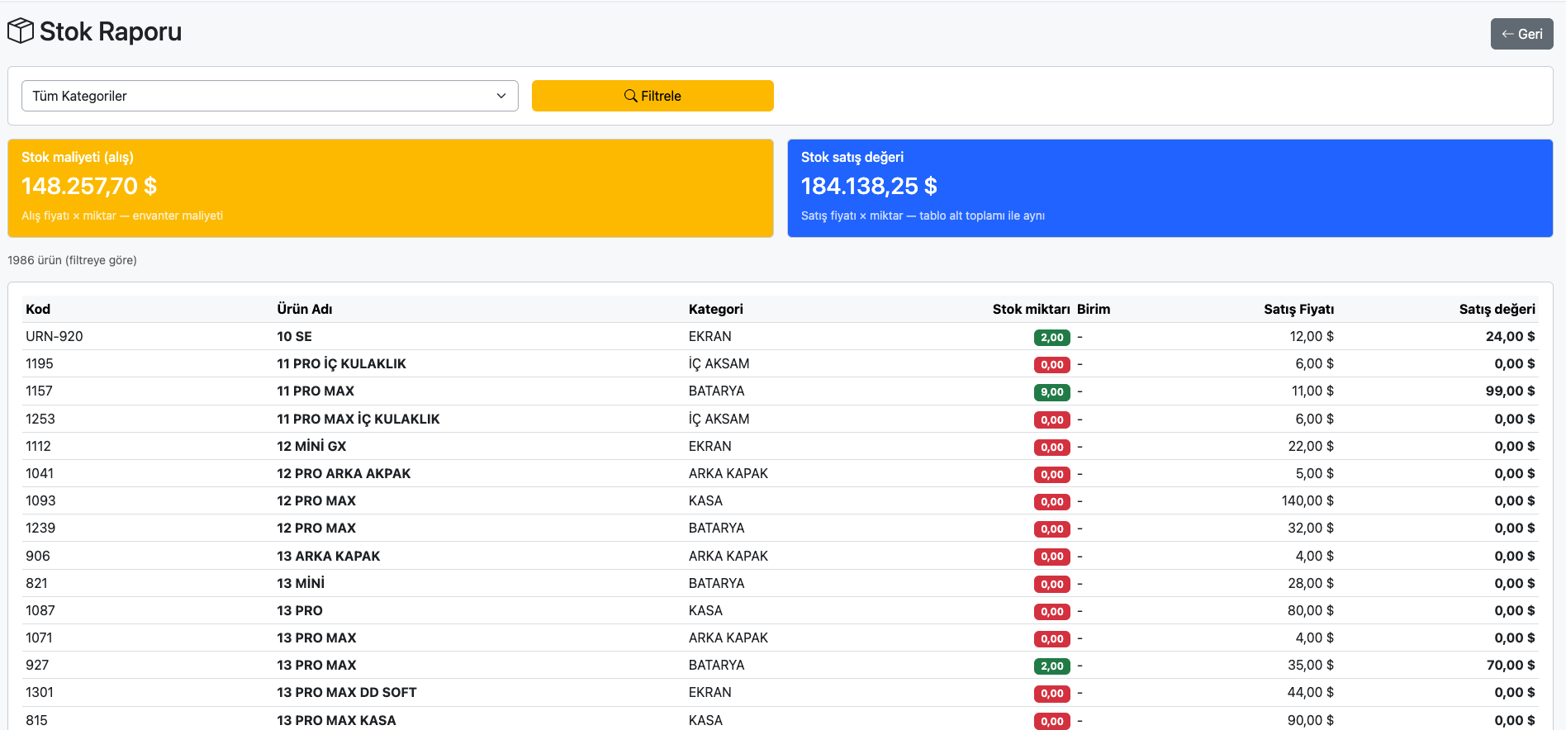This screenshot has width=1566, height=730.
Task: Click code 1157 cell
Action: [x=39, y=391]
